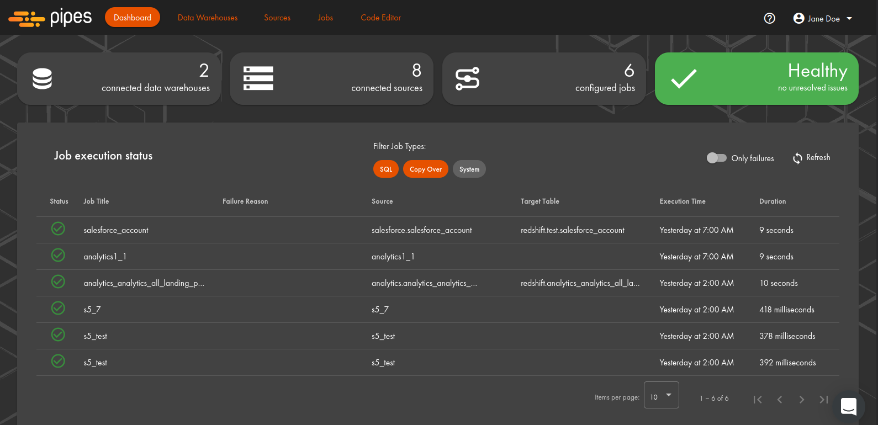Enable the System job type filter
Screen dimensions: 878x425
[x=469, y=169]
